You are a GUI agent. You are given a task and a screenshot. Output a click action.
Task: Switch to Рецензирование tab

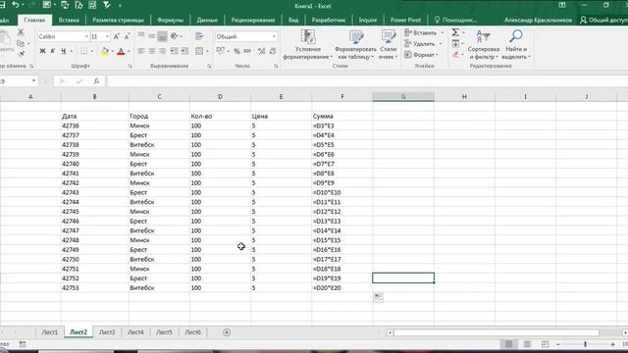click(x=253, y=20)
